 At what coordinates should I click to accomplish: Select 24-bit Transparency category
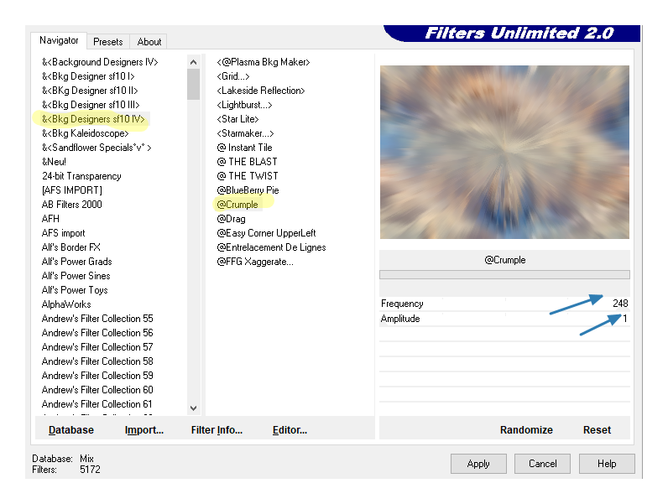(81, 176)
